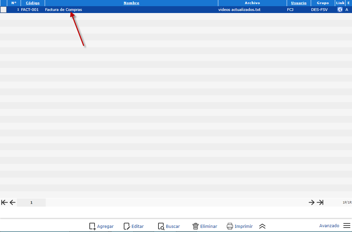
Task: Select the 'Factura de Compras' name cell
Action: [64, 10]
